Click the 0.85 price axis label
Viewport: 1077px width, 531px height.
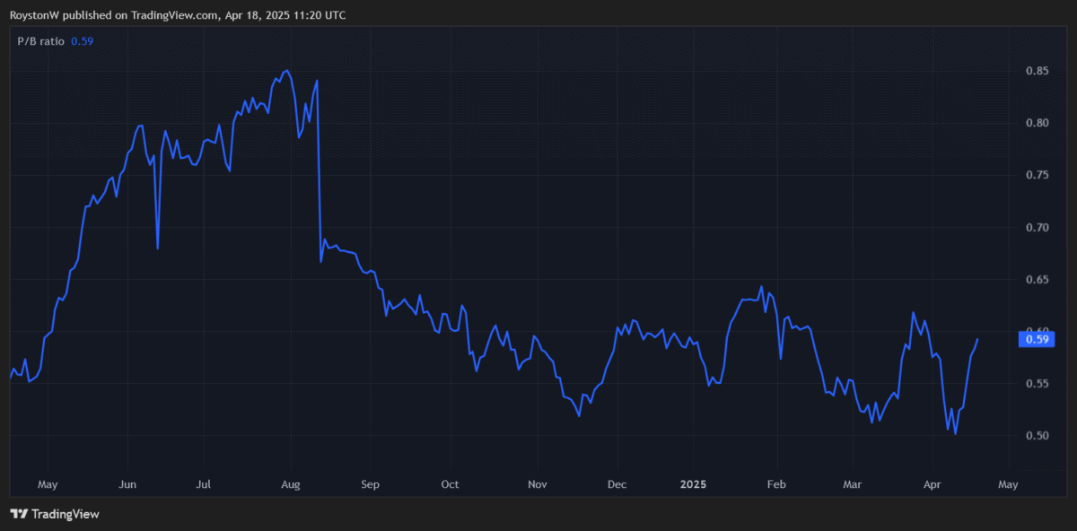[1038, 71]
